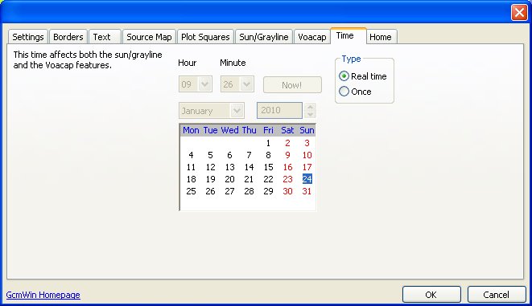Pick calendar day 25

click(x=191, y=191)
